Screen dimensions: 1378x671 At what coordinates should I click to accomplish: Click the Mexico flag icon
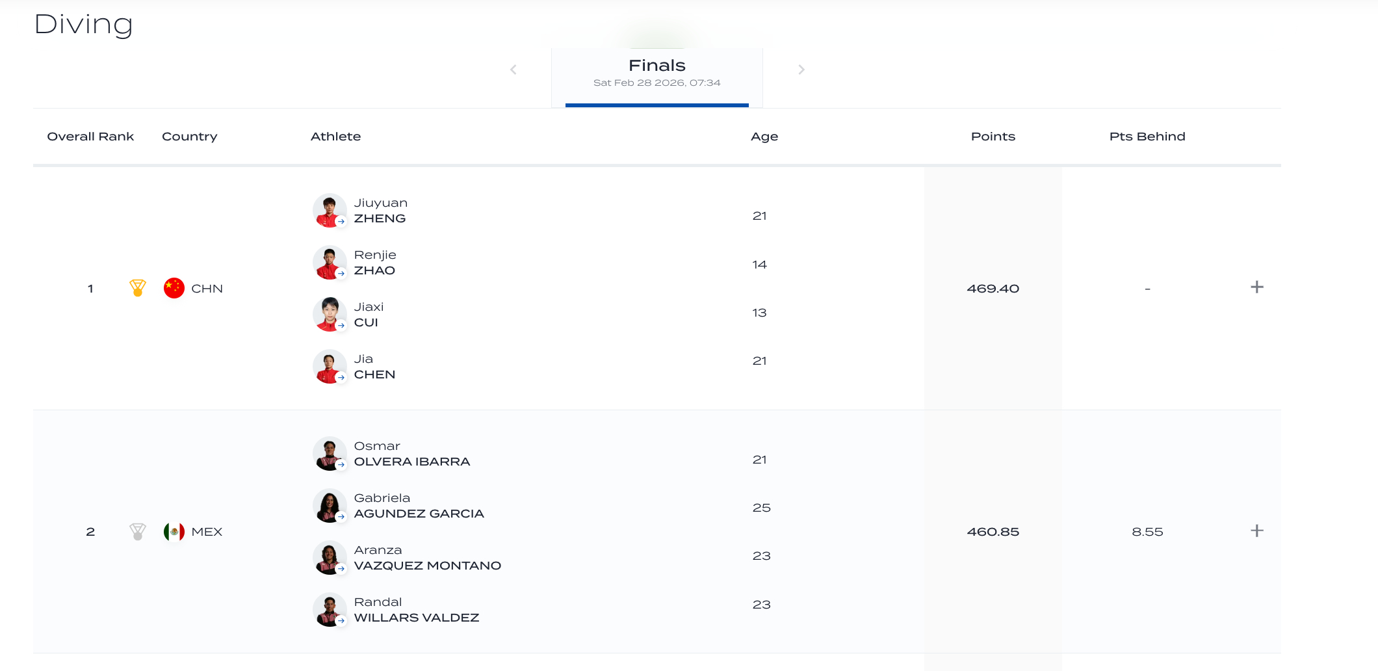pyautogui.click(x=174, y=531)
